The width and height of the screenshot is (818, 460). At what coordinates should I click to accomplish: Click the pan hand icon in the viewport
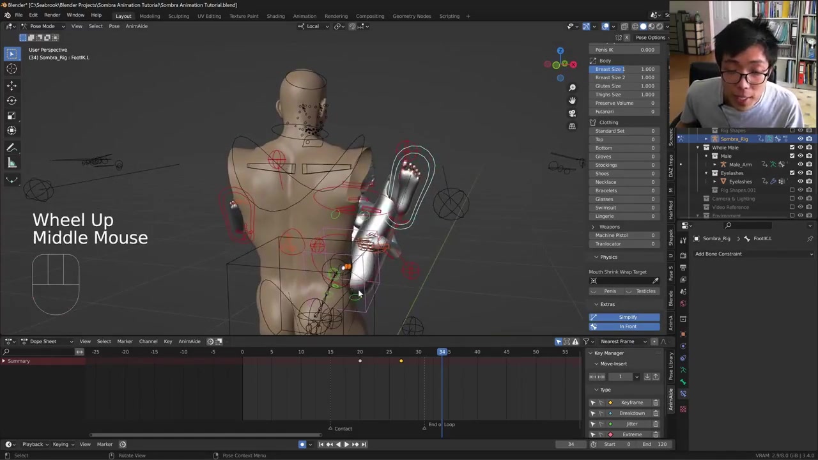tap(572, 100)
